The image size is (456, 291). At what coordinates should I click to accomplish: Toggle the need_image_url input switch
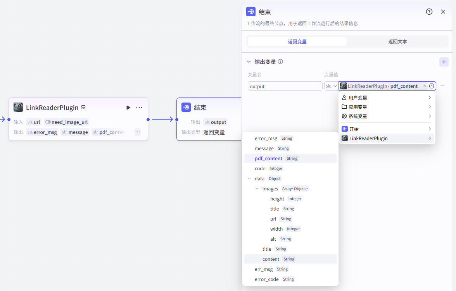tap(47, 122)
